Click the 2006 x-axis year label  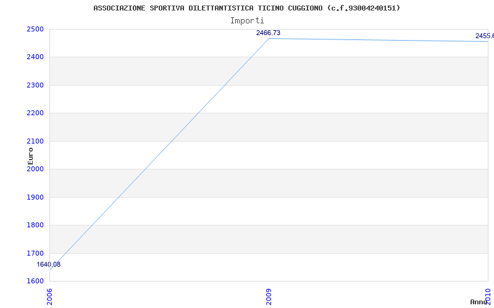[50, 297]
